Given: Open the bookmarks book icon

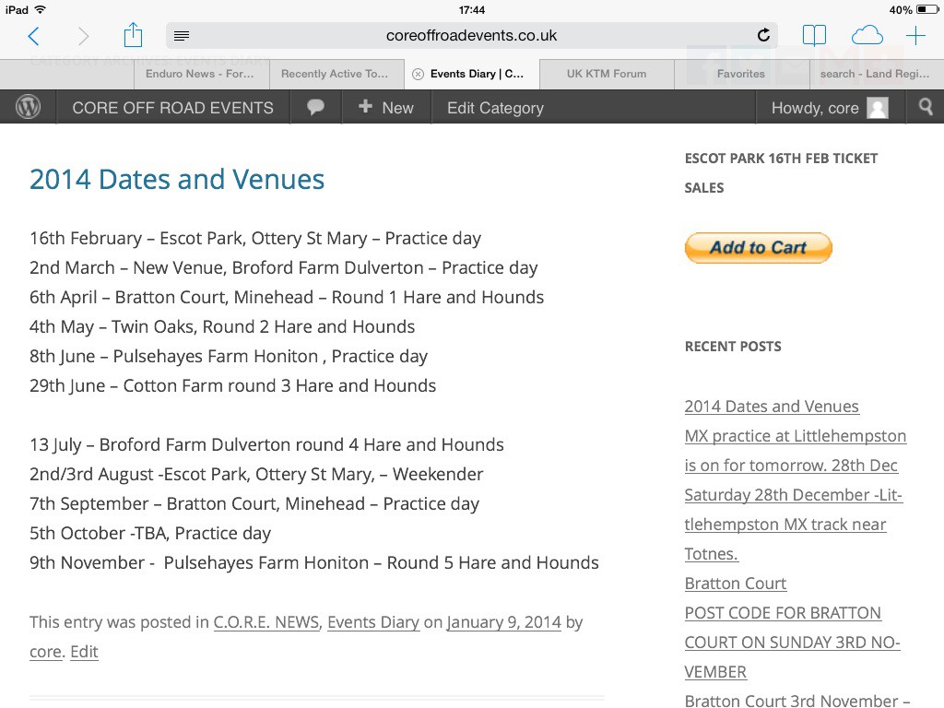Looking at the screenshot, I should [x=814, y=36].
